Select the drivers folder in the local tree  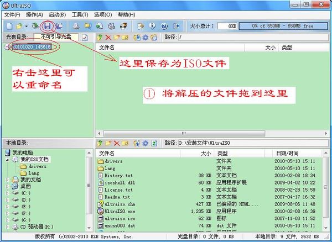point(38,166)
